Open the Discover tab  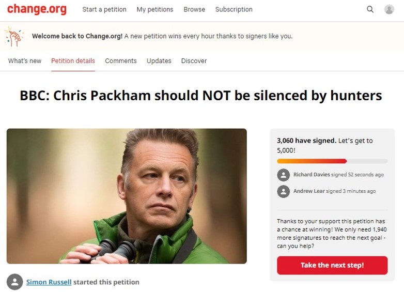[x=194, y=61]
